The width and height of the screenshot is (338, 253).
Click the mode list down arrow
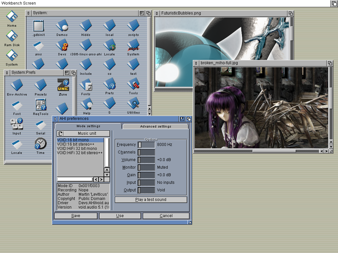[107, 175]
